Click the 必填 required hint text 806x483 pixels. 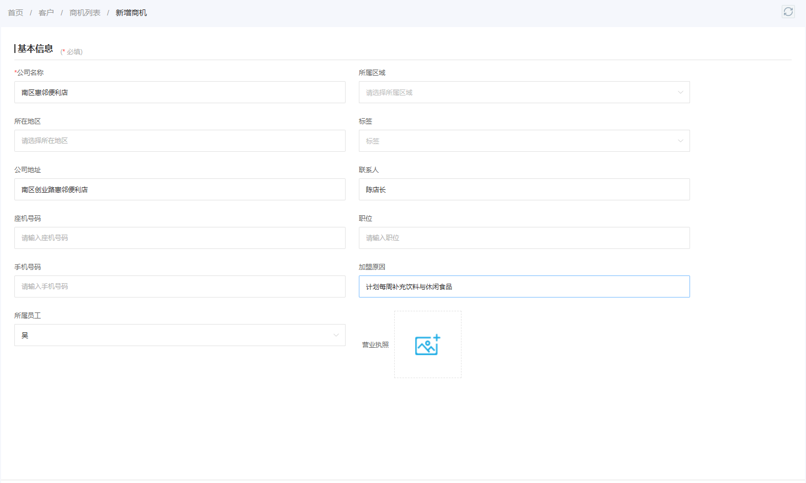pyautogui.click(x=72, y=51)
